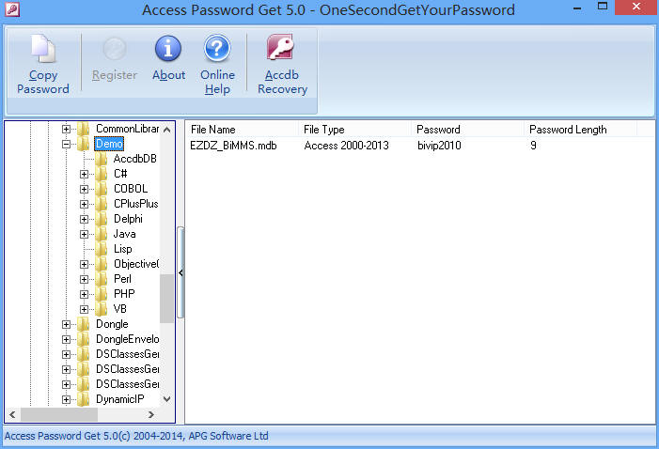Expand the C# folder node
Image resolution: width=659 pixels, height=449 pixels.
coord(85,174)
